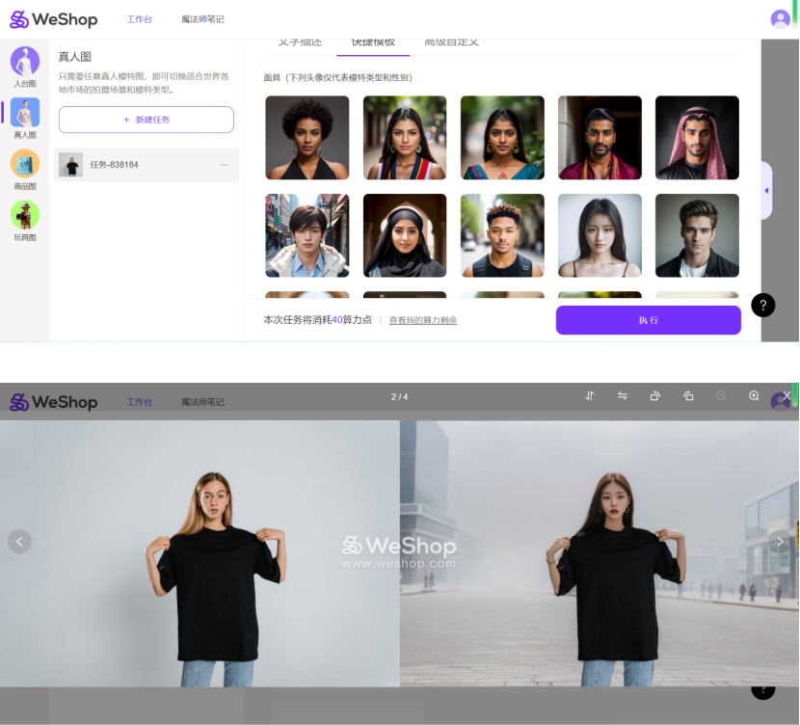The image size is (800, 725).
Task: Choose the man in dark jacket face
Action: 698,235
